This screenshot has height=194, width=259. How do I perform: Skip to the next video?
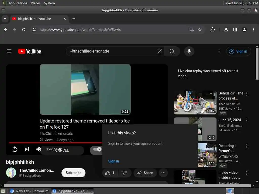(x=27, y=149)
